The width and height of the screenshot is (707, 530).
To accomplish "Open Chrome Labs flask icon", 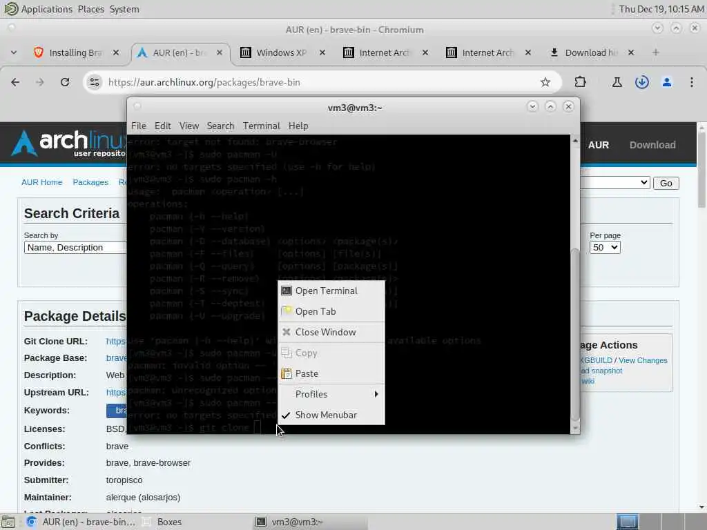I will point(617,82).
